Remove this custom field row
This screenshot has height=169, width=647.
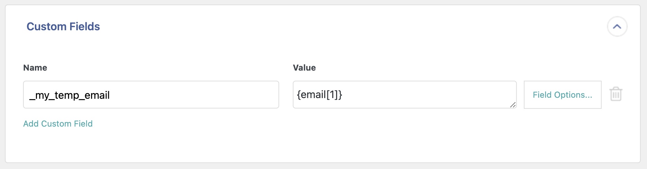(616, 94)
